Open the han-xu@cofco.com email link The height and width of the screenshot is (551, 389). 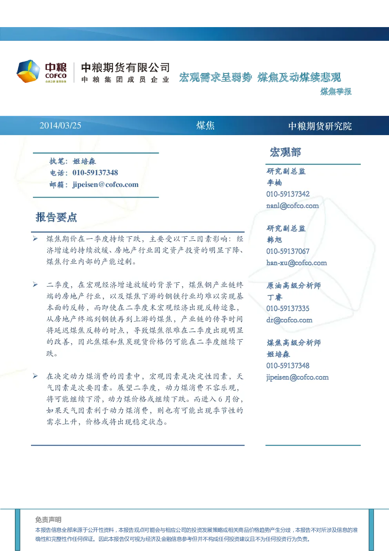(x=296, y=263)
